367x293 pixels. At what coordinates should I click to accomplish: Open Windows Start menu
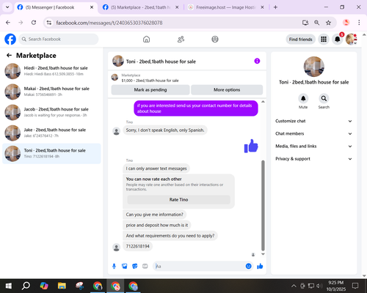tap(9, 286)
